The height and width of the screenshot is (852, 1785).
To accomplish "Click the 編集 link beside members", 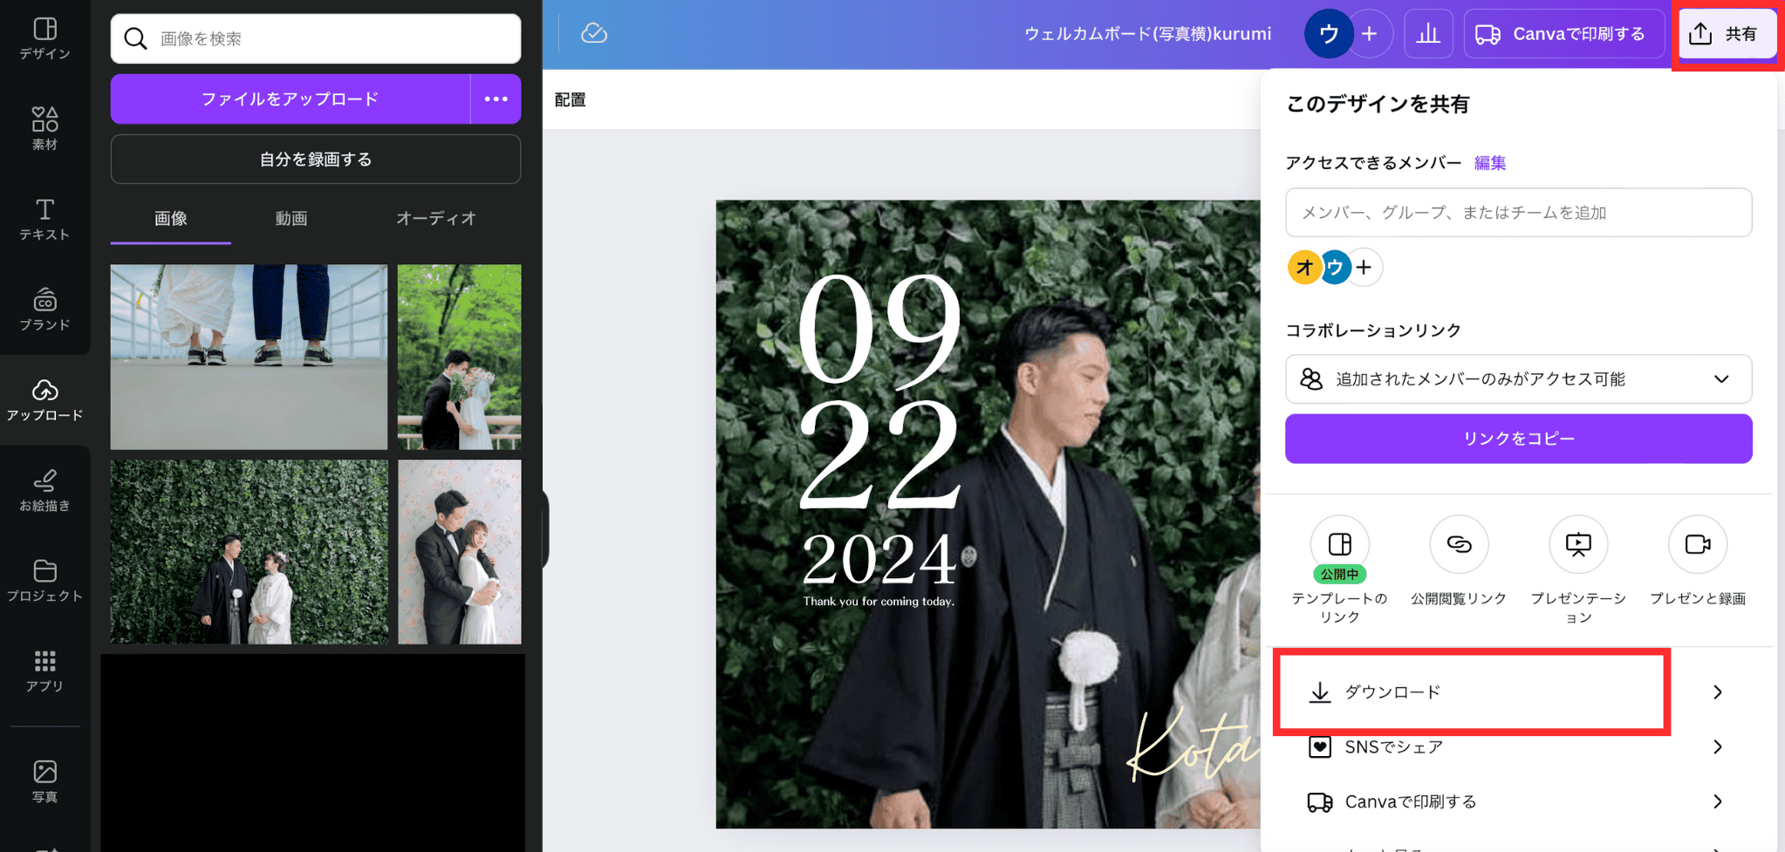I will [1489, 163].
